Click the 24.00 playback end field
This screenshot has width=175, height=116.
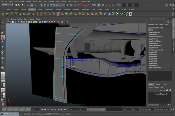(x=127, y=109)
